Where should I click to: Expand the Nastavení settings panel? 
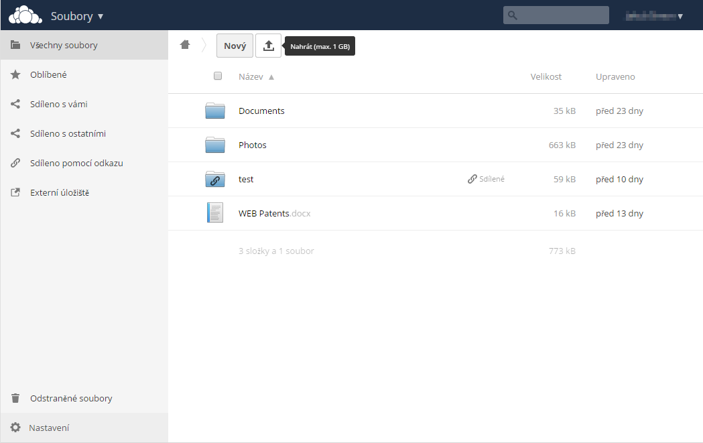(84, 428)
